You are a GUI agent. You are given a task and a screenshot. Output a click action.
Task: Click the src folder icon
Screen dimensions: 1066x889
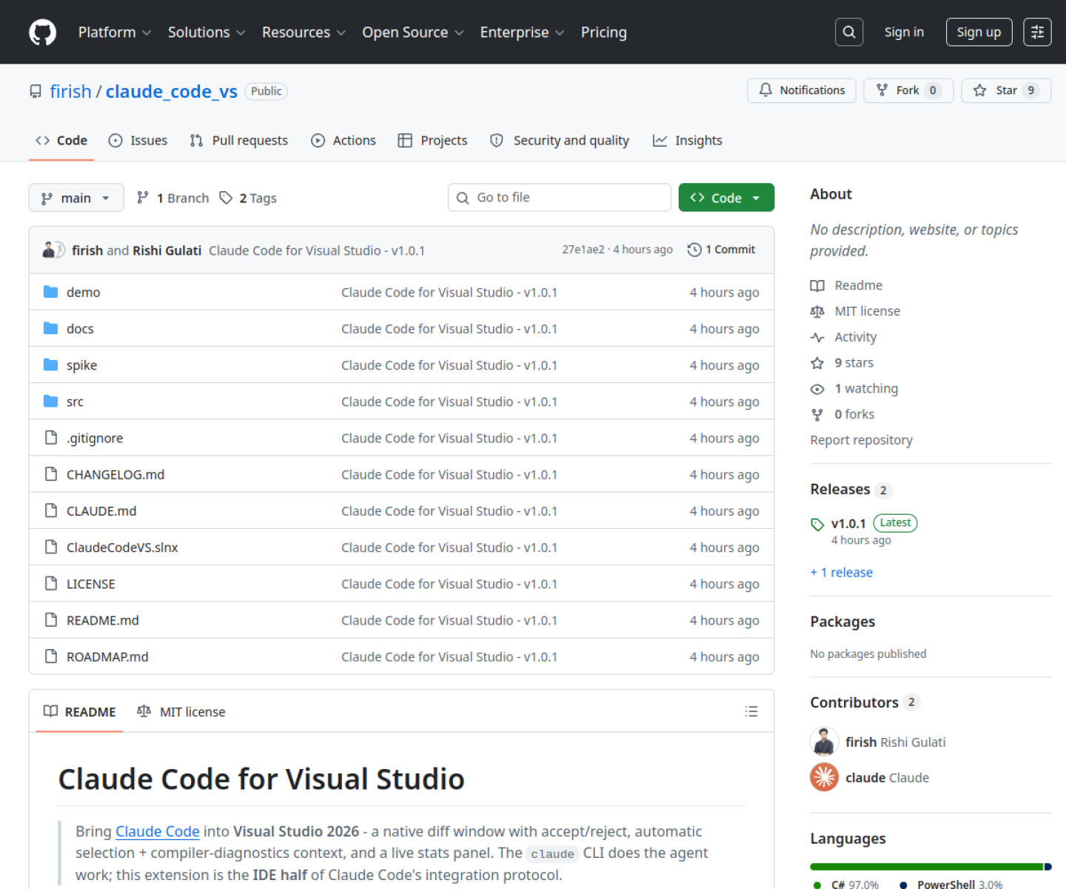[50, 401]
